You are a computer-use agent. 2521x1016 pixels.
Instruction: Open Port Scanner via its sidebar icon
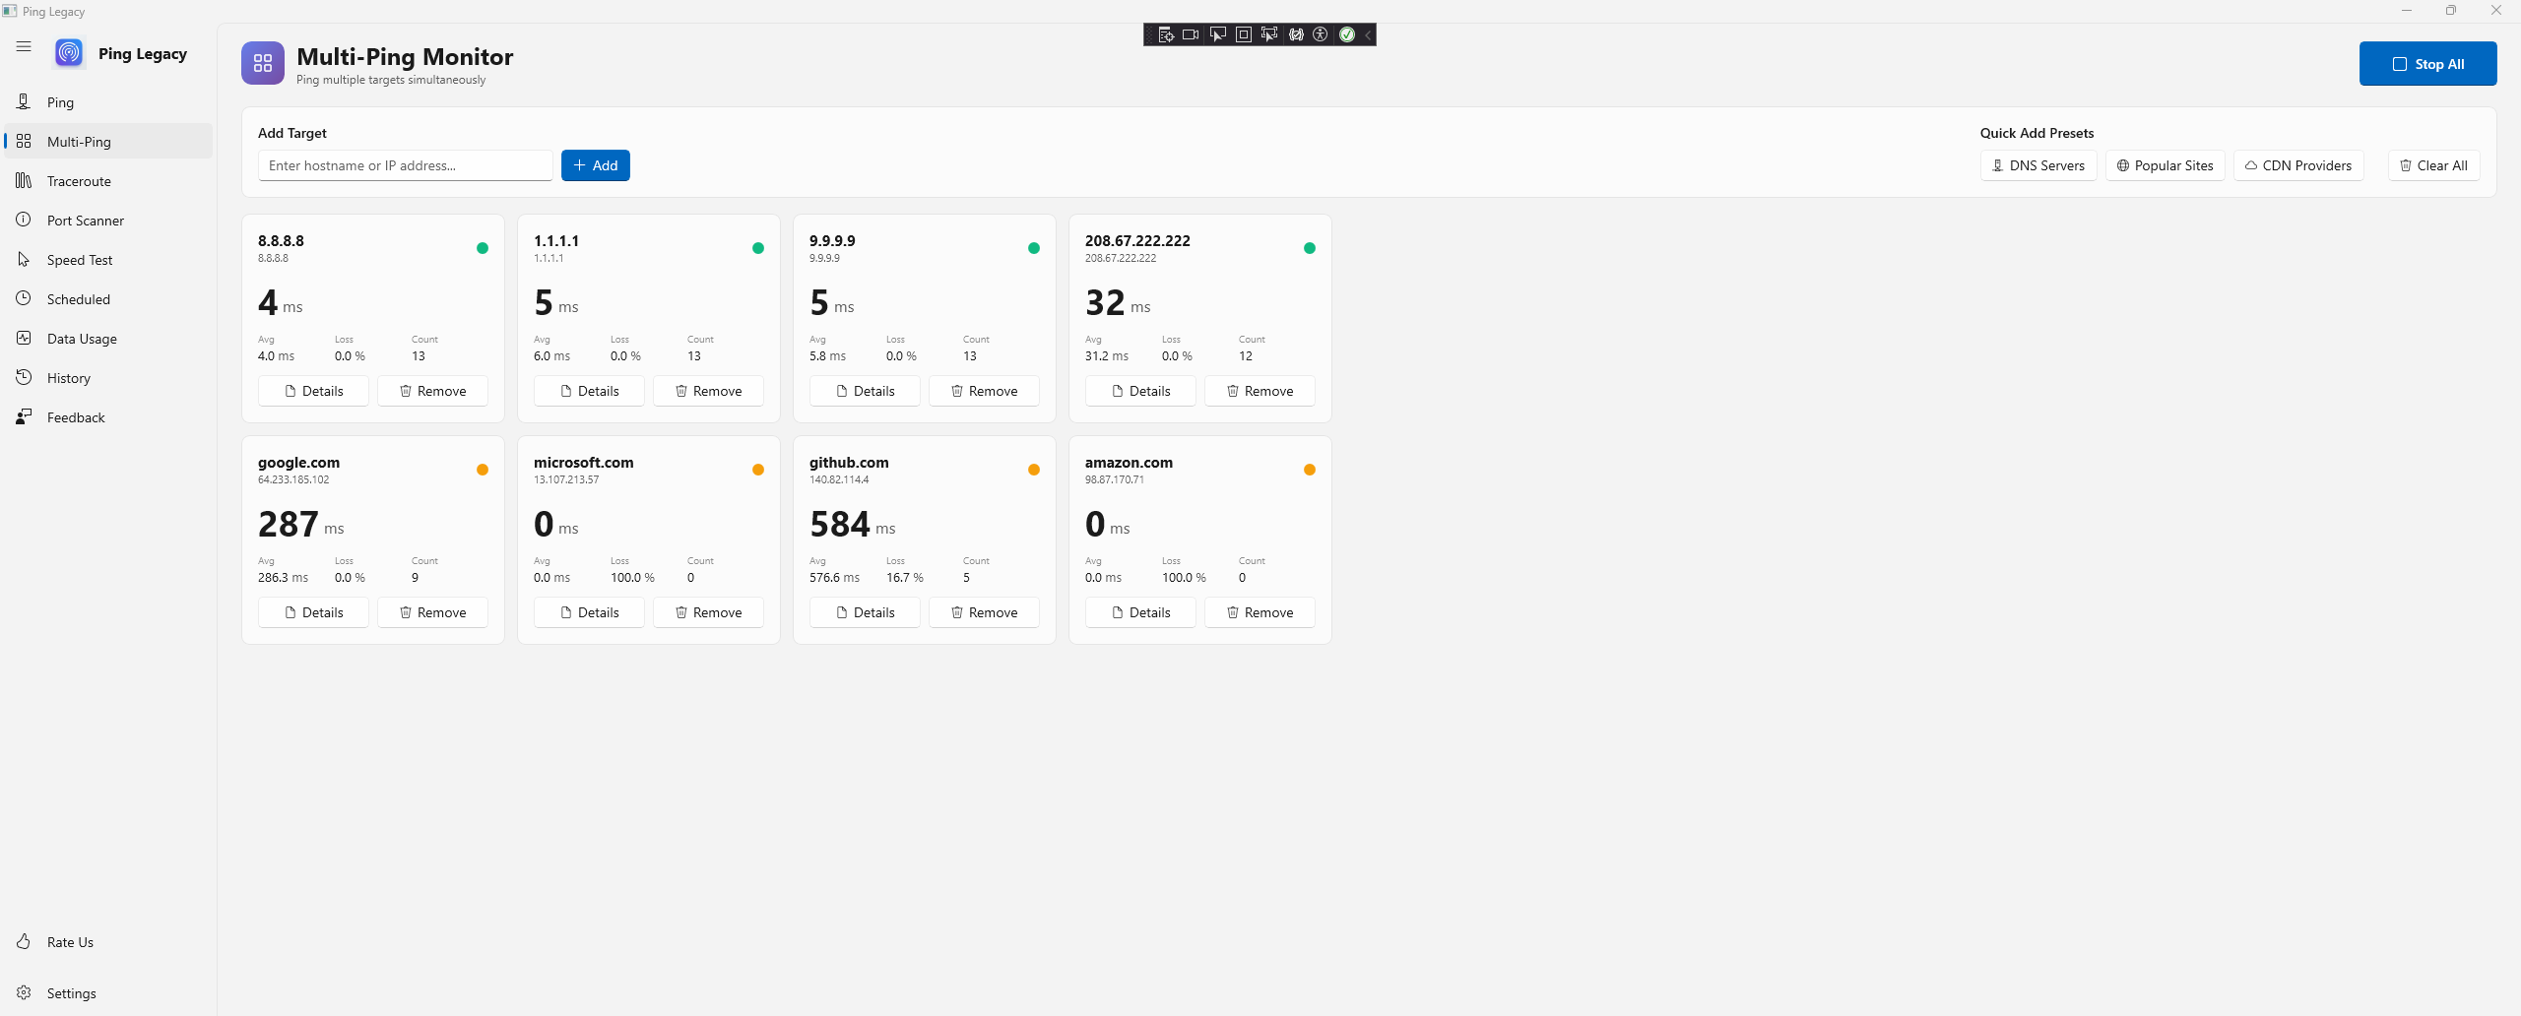pyautogui.click(x=24, y=220)
